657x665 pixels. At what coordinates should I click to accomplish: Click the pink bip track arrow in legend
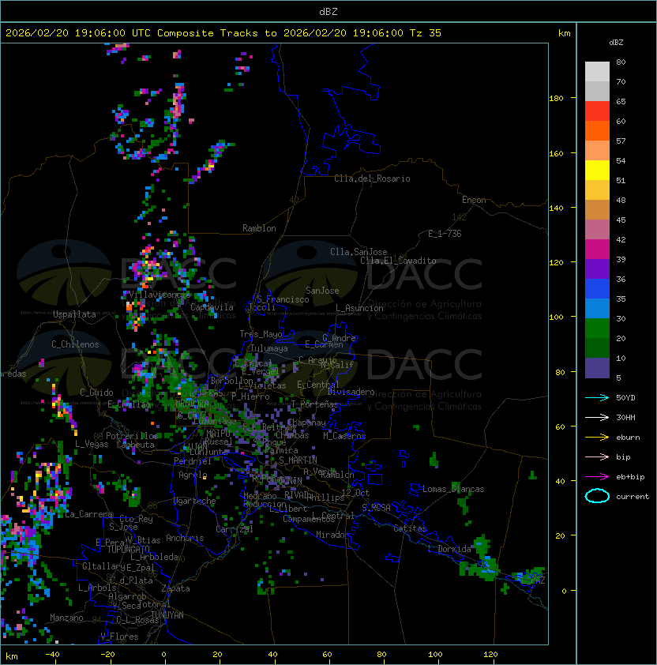pyautogui.click(x=597, y=456)
